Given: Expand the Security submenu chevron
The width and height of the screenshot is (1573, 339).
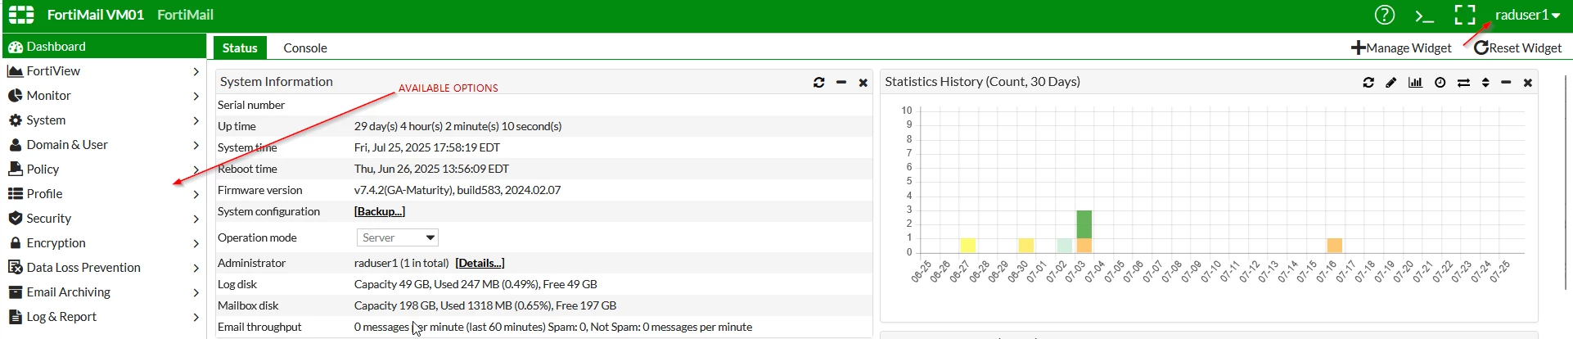Looking at the screenshot, I should click(x=196, y=219).
